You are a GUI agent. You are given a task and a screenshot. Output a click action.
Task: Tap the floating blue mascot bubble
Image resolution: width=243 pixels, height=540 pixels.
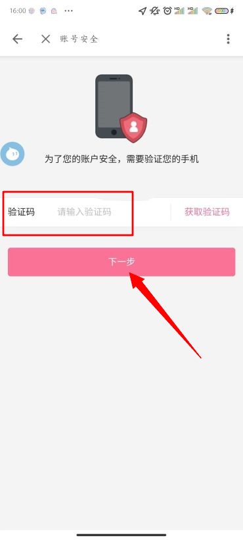pos(12,154)
